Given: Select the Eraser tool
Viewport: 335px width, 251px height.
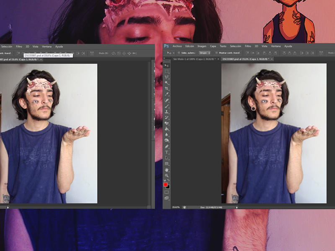Looking at the screenshot, I should coord(167,123).
